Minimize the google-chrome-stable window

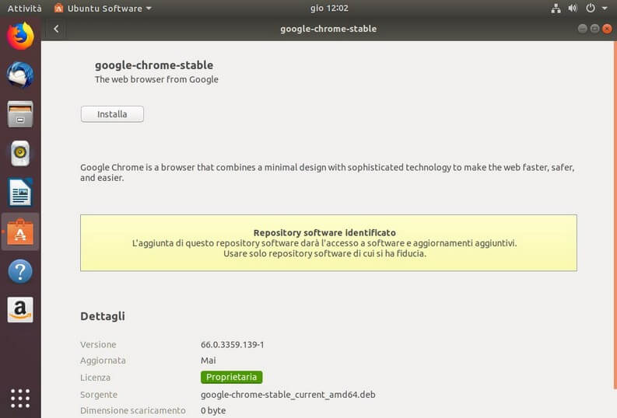click(582, 29)
